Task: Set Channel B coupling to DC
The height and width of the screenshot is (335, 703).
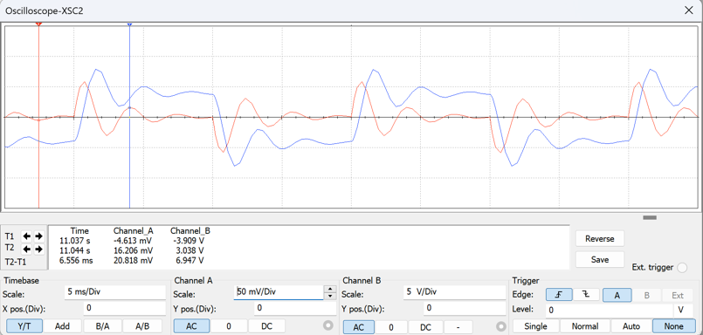Action: pyautogui.click(x=426, y=327)
